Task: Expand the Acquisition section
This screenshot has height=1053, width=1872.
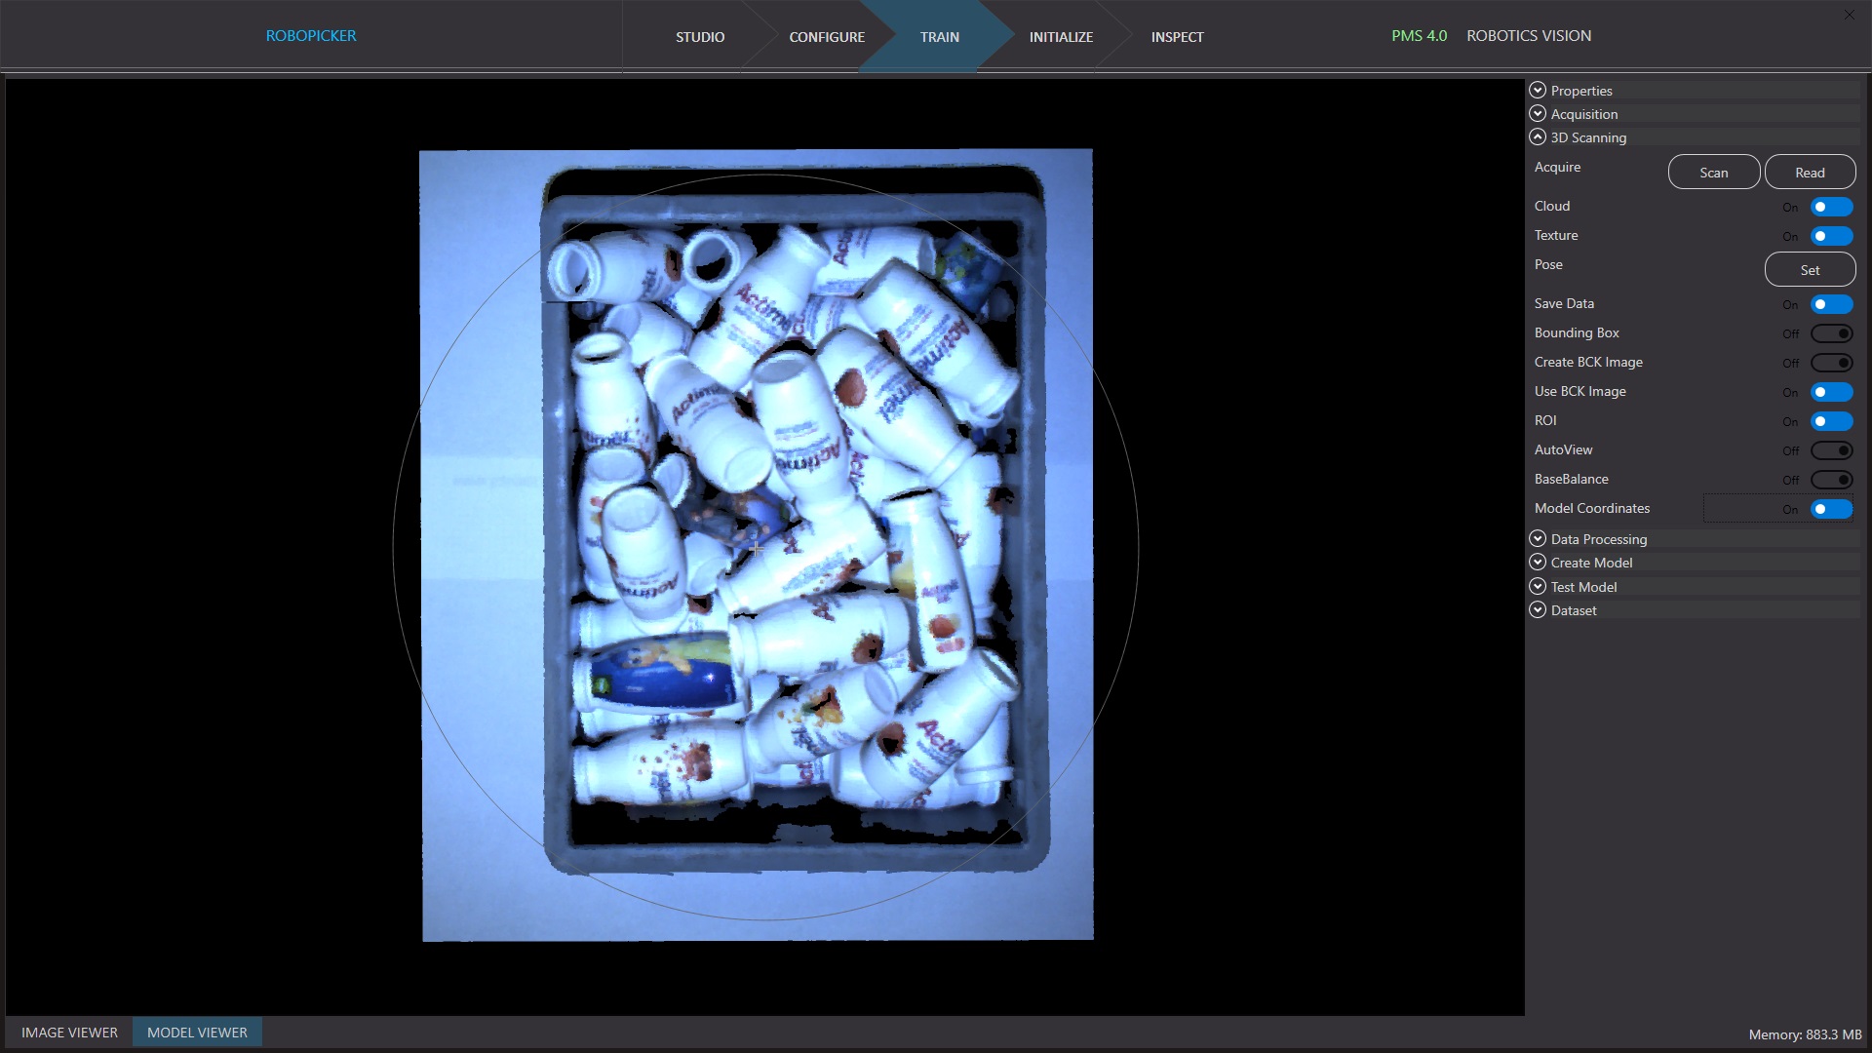Action: click(x=1538, y=114)
